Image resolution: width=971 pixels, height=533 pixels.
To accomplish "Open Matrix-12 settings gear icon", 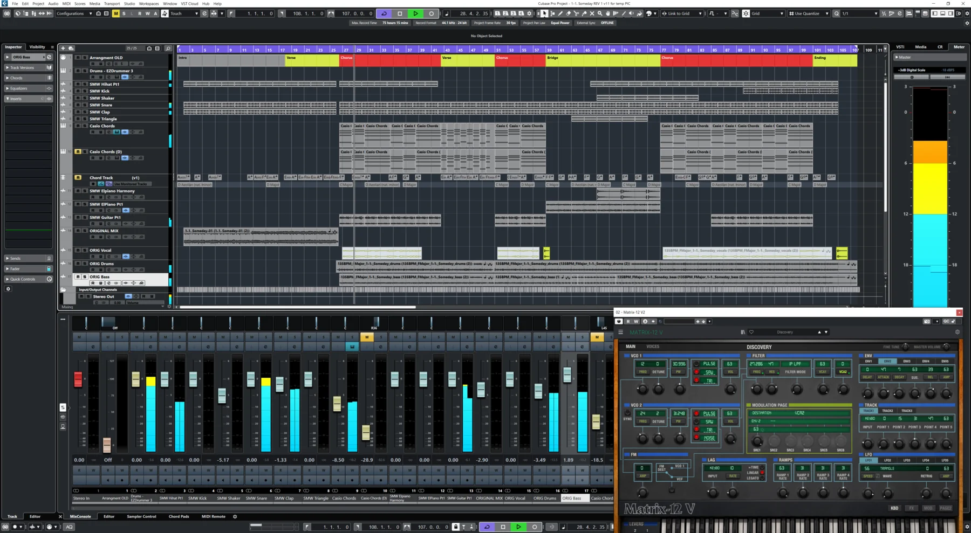I will [x=958, y=332].
